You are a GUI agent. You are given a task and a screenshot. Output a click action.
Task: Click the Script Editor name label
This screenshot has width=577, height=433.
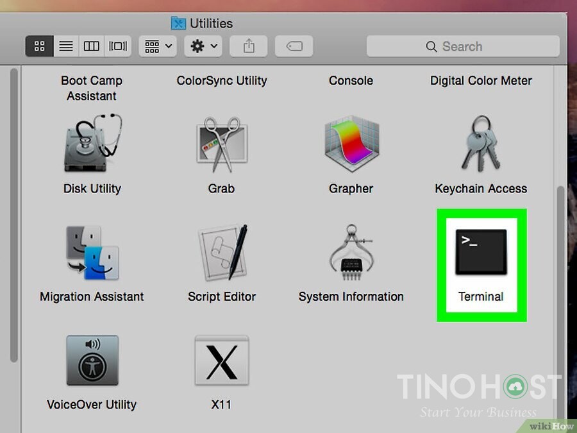tap(222, 297)
